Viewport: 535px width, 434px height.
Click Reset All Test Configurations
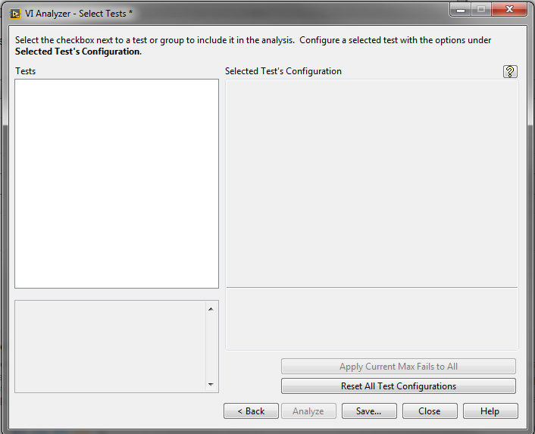coord(399,386)
